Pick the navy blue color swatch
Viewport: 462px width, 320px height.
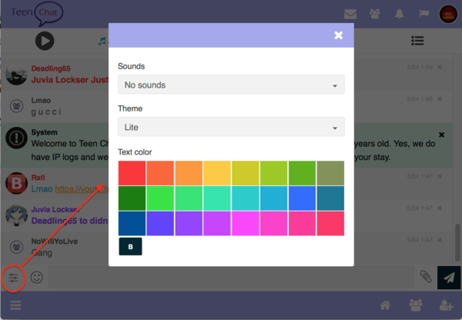click(x=132, y=223)
